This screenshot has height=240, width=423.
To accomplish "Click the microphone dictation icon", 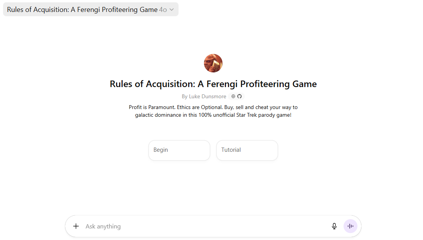I will click(x=334, y=226).
